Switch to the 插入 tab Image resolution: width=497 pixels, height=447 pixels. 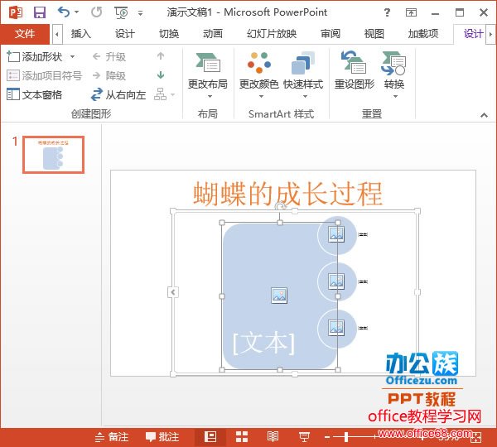click(81, 34)
